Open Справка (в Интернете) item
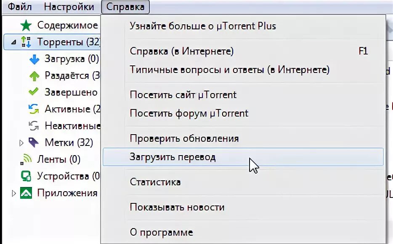 click(243, 51)
